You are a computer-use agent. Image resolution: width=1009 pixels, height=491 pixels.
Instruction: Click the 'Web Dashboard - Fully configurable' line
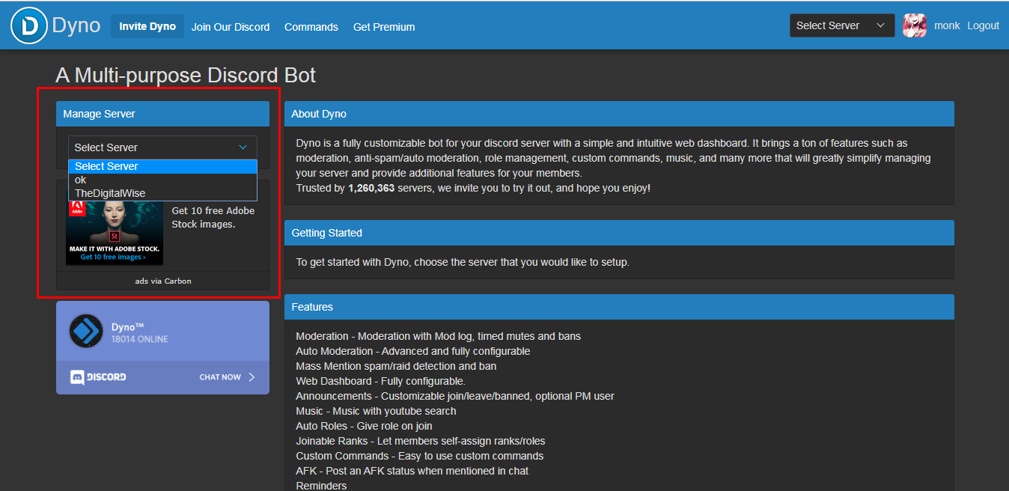coord(380,381)
